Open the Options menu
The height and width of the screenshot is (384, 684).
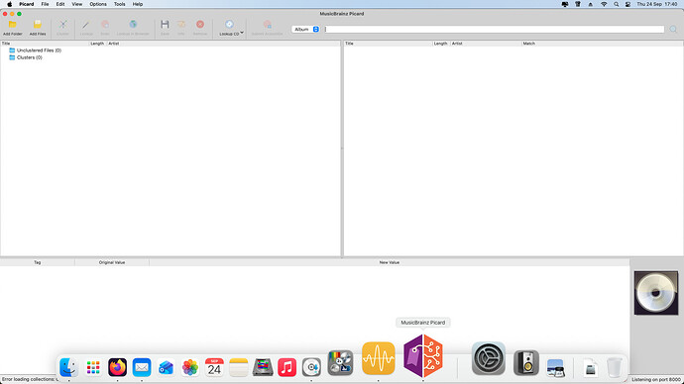[98, 4]
